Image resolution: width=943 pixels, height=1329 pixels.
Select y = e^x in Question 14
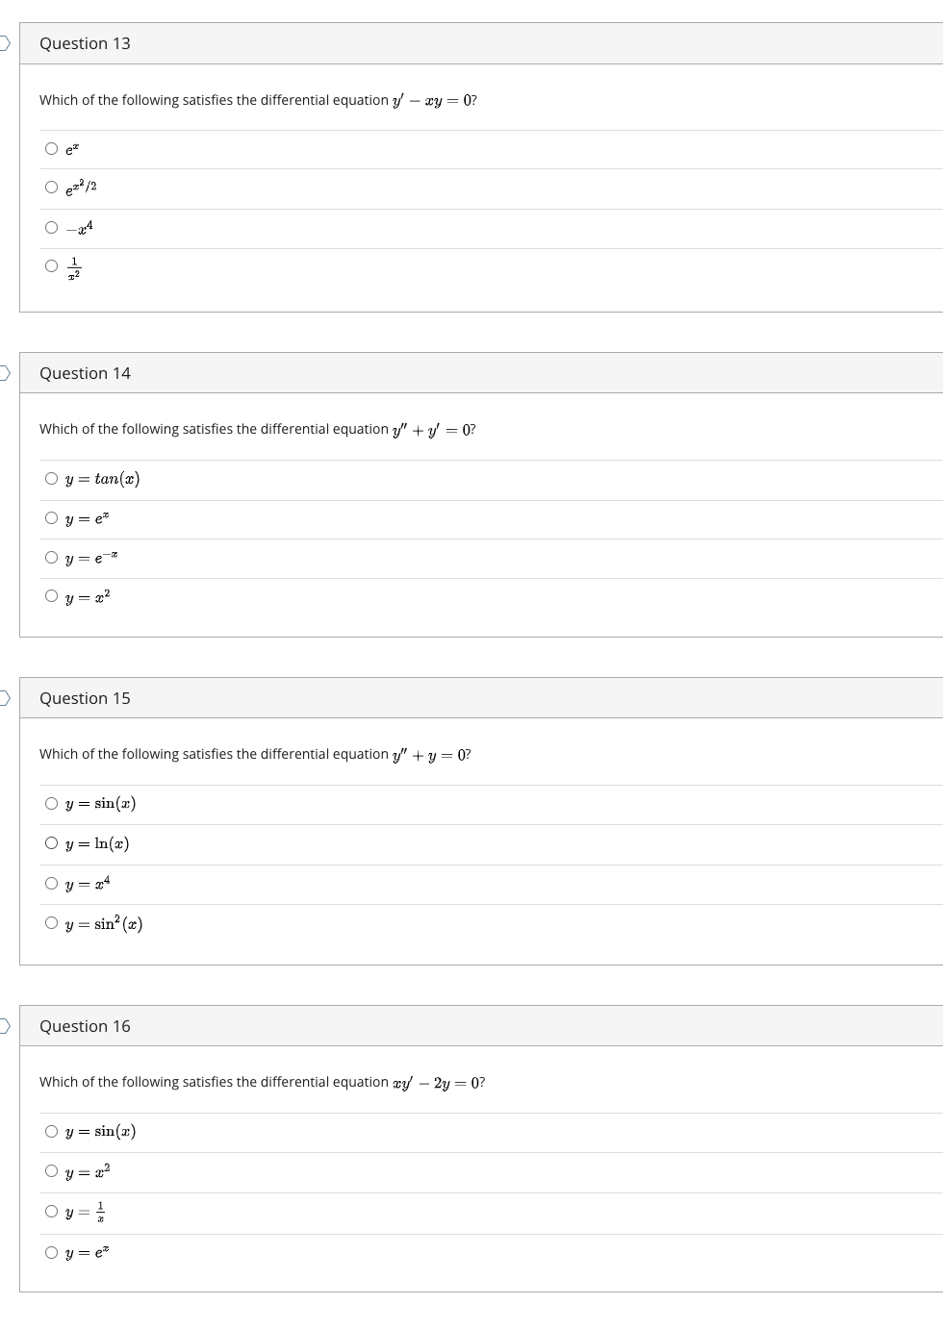tap(50, 516)
